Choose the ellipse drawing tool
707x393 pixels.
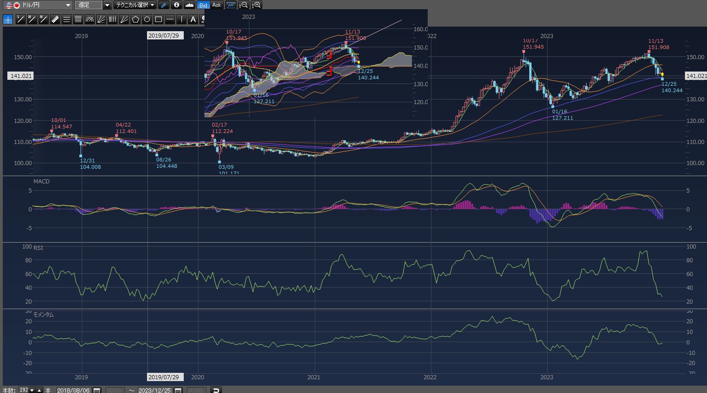[147, 19]
